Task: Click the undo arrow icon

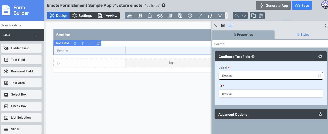Action: 236,16
